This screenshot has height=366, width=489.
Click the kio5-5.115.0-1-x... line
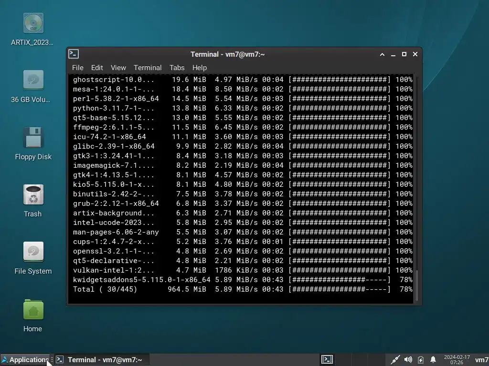tap(243, 184)
